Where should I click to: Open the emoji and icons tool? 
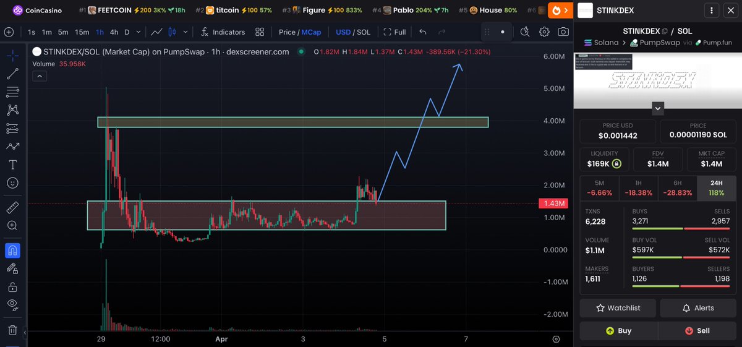(12, 183)
